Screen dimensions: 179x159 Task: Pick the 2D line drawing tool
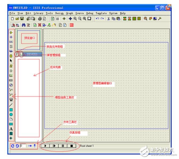(11, 105)
